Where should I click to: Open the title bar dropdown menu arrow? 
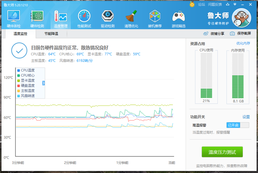tap(235, 4)
